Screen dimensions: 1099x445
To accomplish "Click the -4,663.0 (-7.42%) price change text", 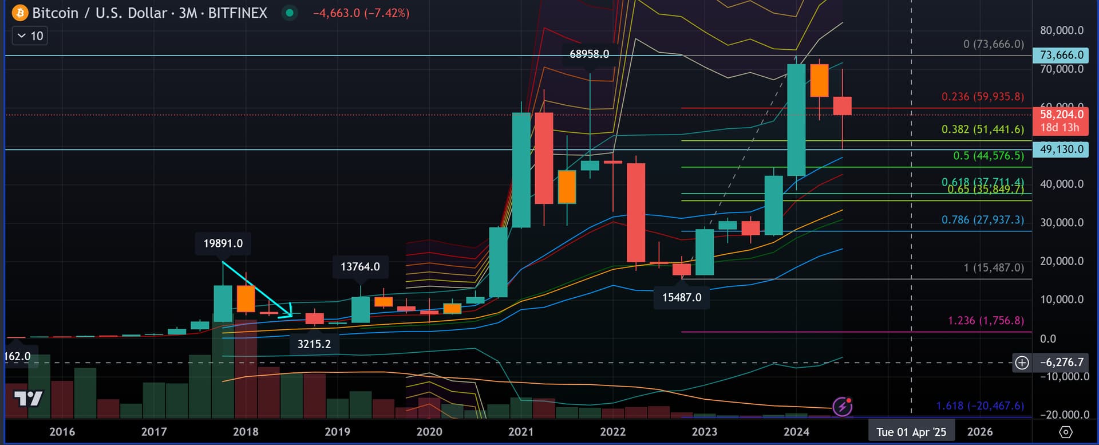I will (361, 13).
